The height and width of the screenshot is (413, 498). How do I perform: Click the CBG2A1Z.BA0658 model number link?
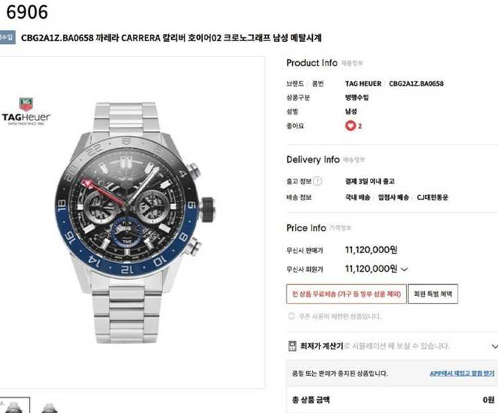click(416, 84)
